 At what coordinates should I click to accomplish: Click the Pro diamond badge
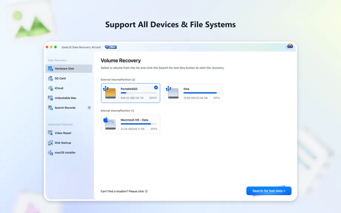pyautogui.click(x=111, y=47)
